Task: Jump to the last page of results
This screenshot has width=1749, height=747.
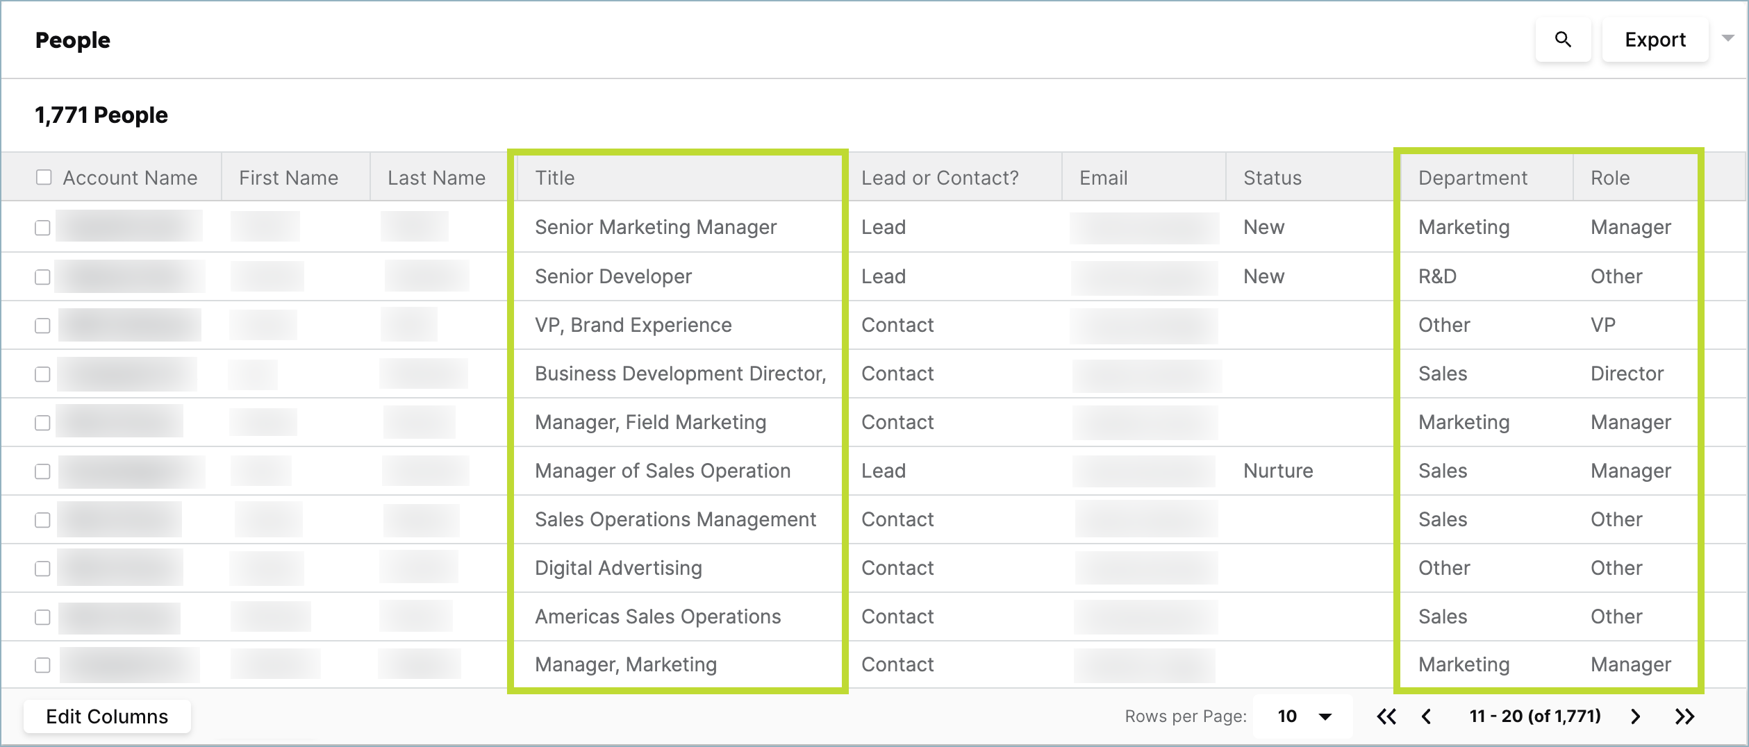Action: [1684, 716]
